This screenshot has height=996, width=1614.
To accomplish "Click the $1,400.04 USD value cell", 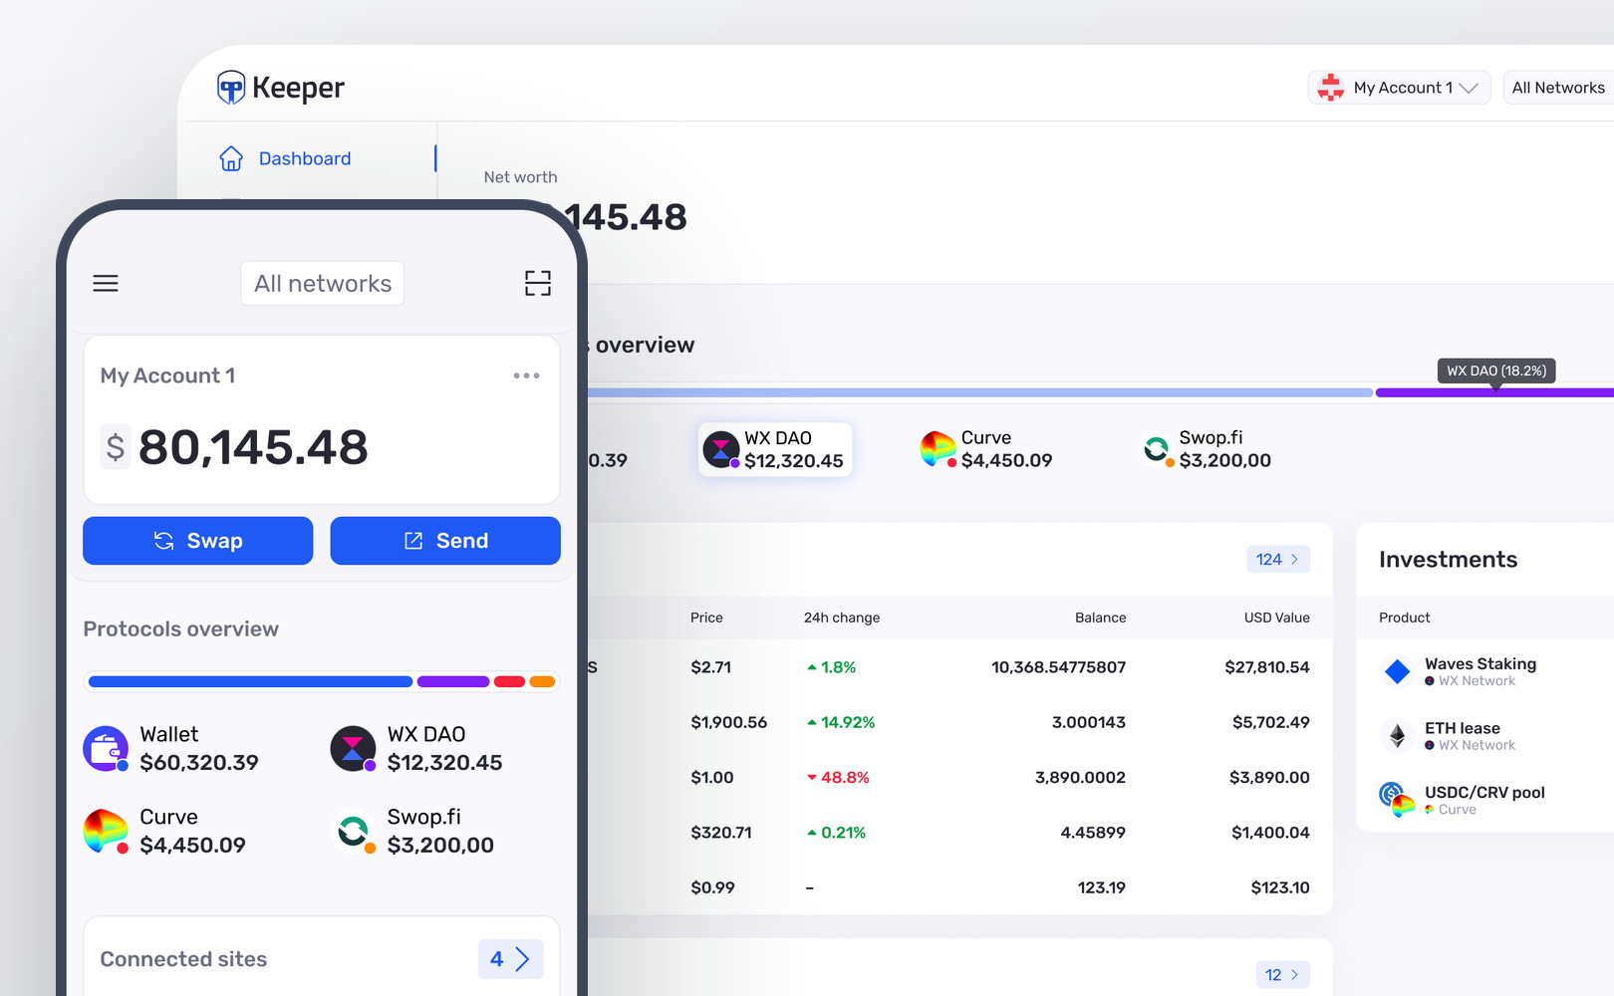I will [1270, 833].
